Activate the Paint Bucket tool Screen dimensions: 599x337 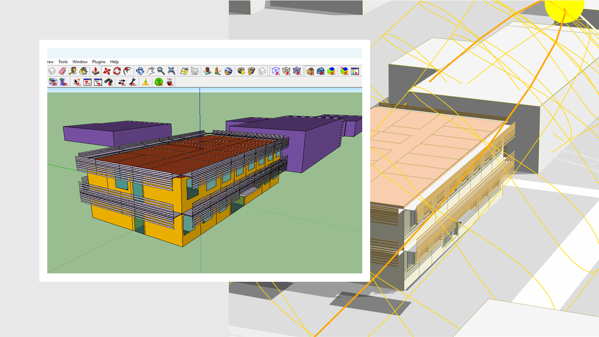[83, 70]
